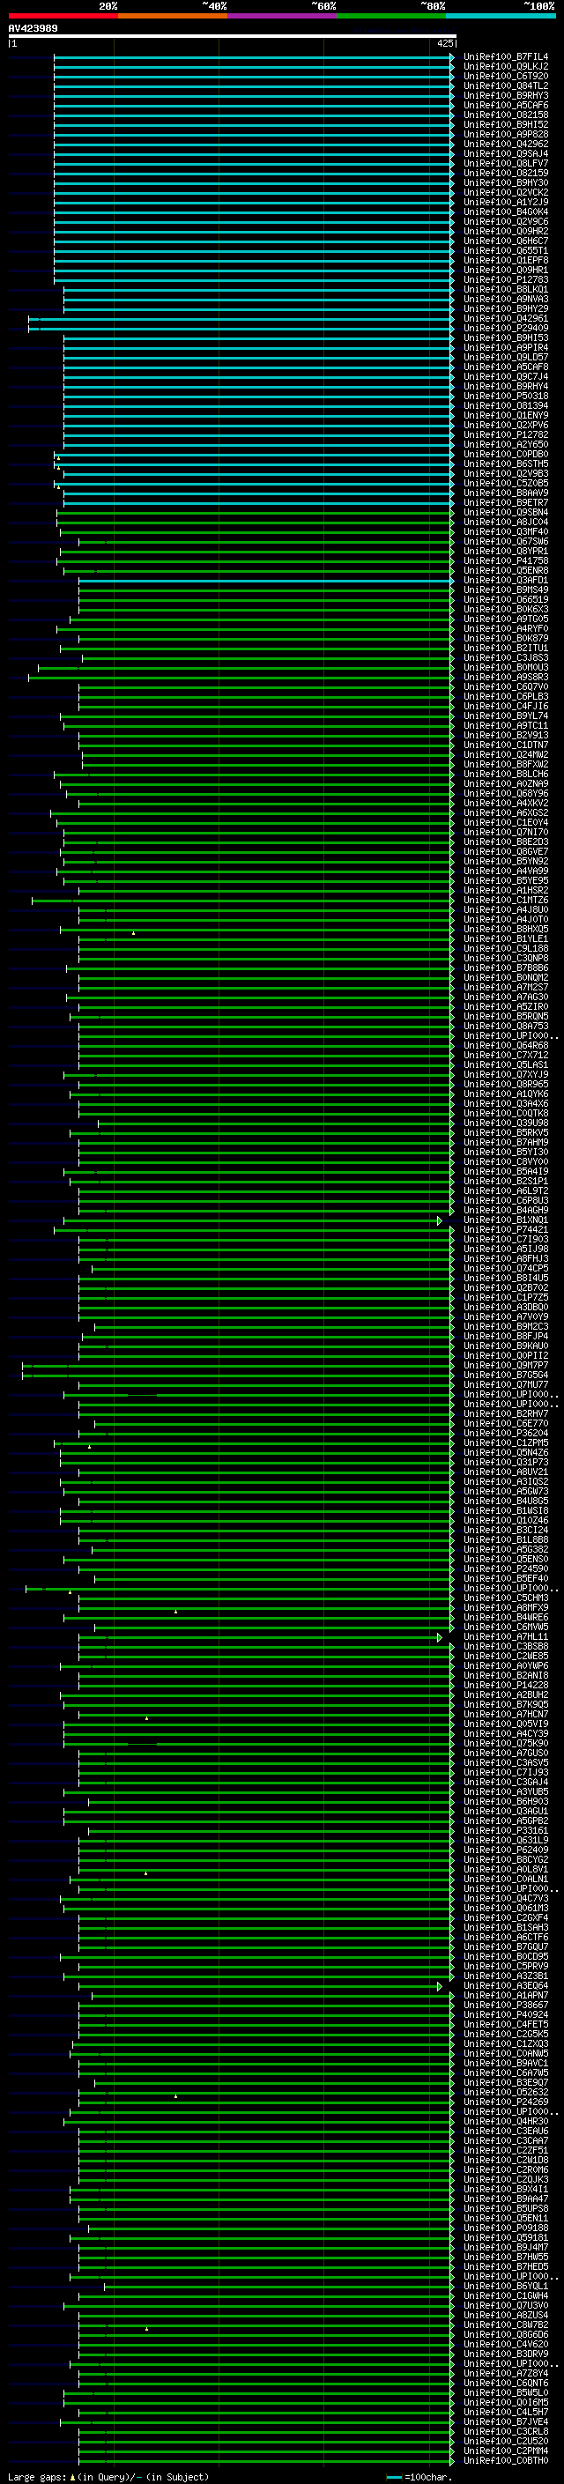Select the UniRef100_A9P828 label
The image size is (564, 2484).
[x=506, y=134]
